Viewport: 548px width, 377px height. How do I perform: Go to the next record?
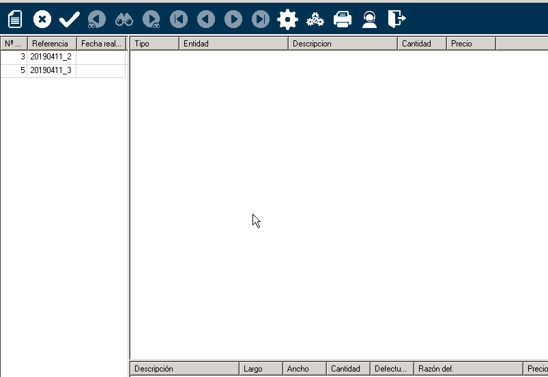point(233,20)
